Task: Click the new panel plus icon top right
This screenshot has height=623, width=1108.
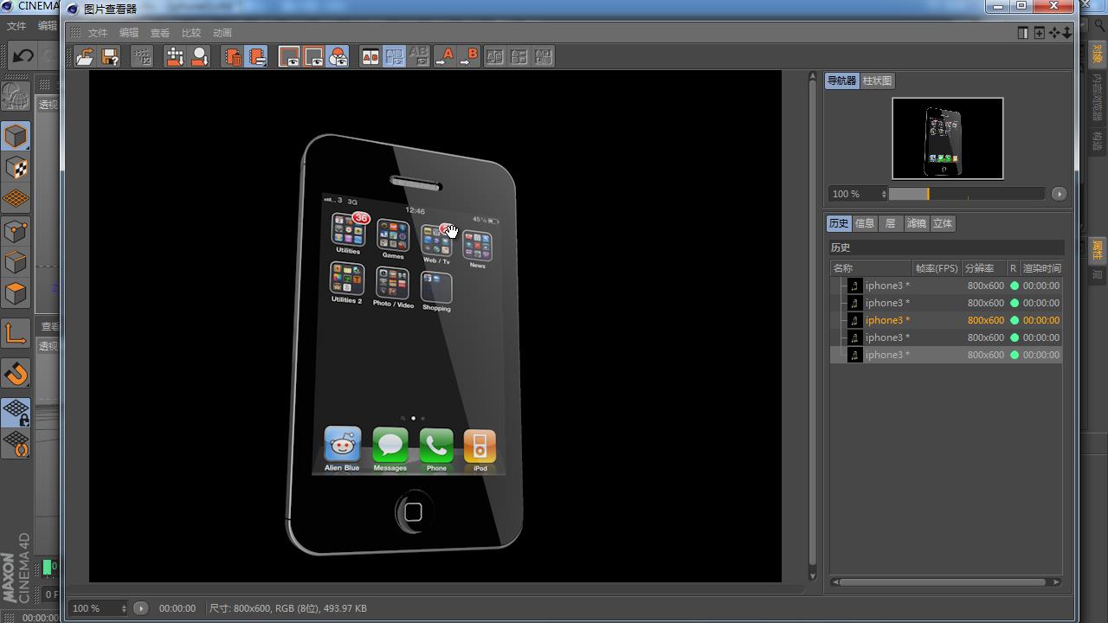Action: coord(1039,32)
